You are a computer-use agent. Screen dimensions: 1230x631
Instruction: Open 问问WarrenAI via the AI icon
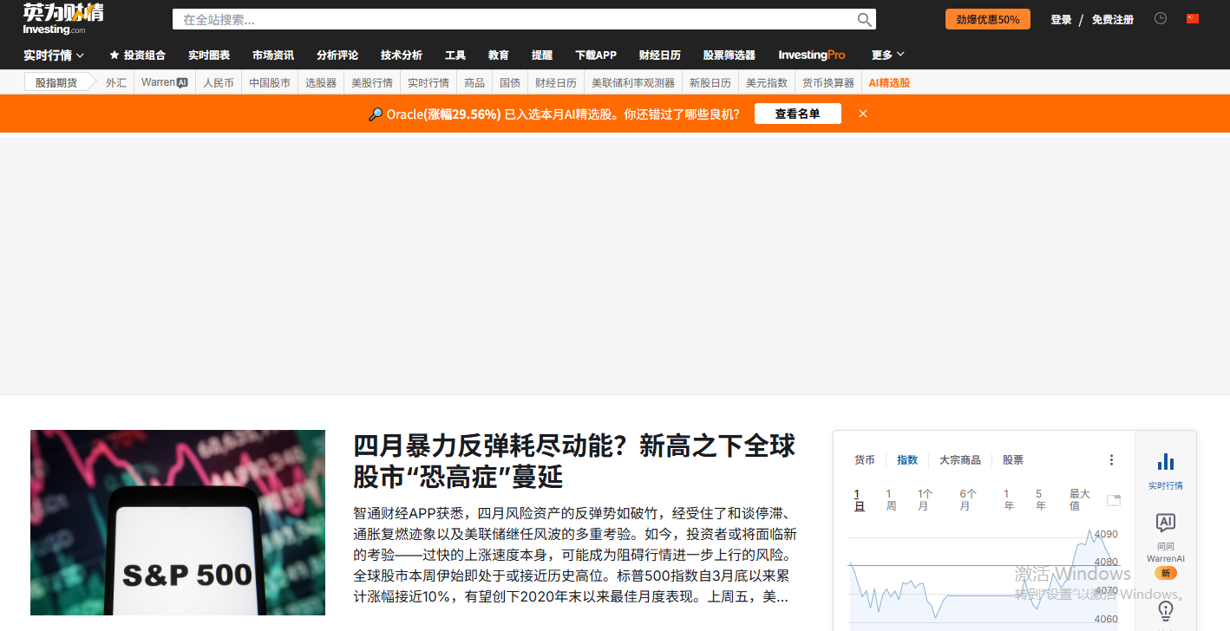pos(1165,523)
